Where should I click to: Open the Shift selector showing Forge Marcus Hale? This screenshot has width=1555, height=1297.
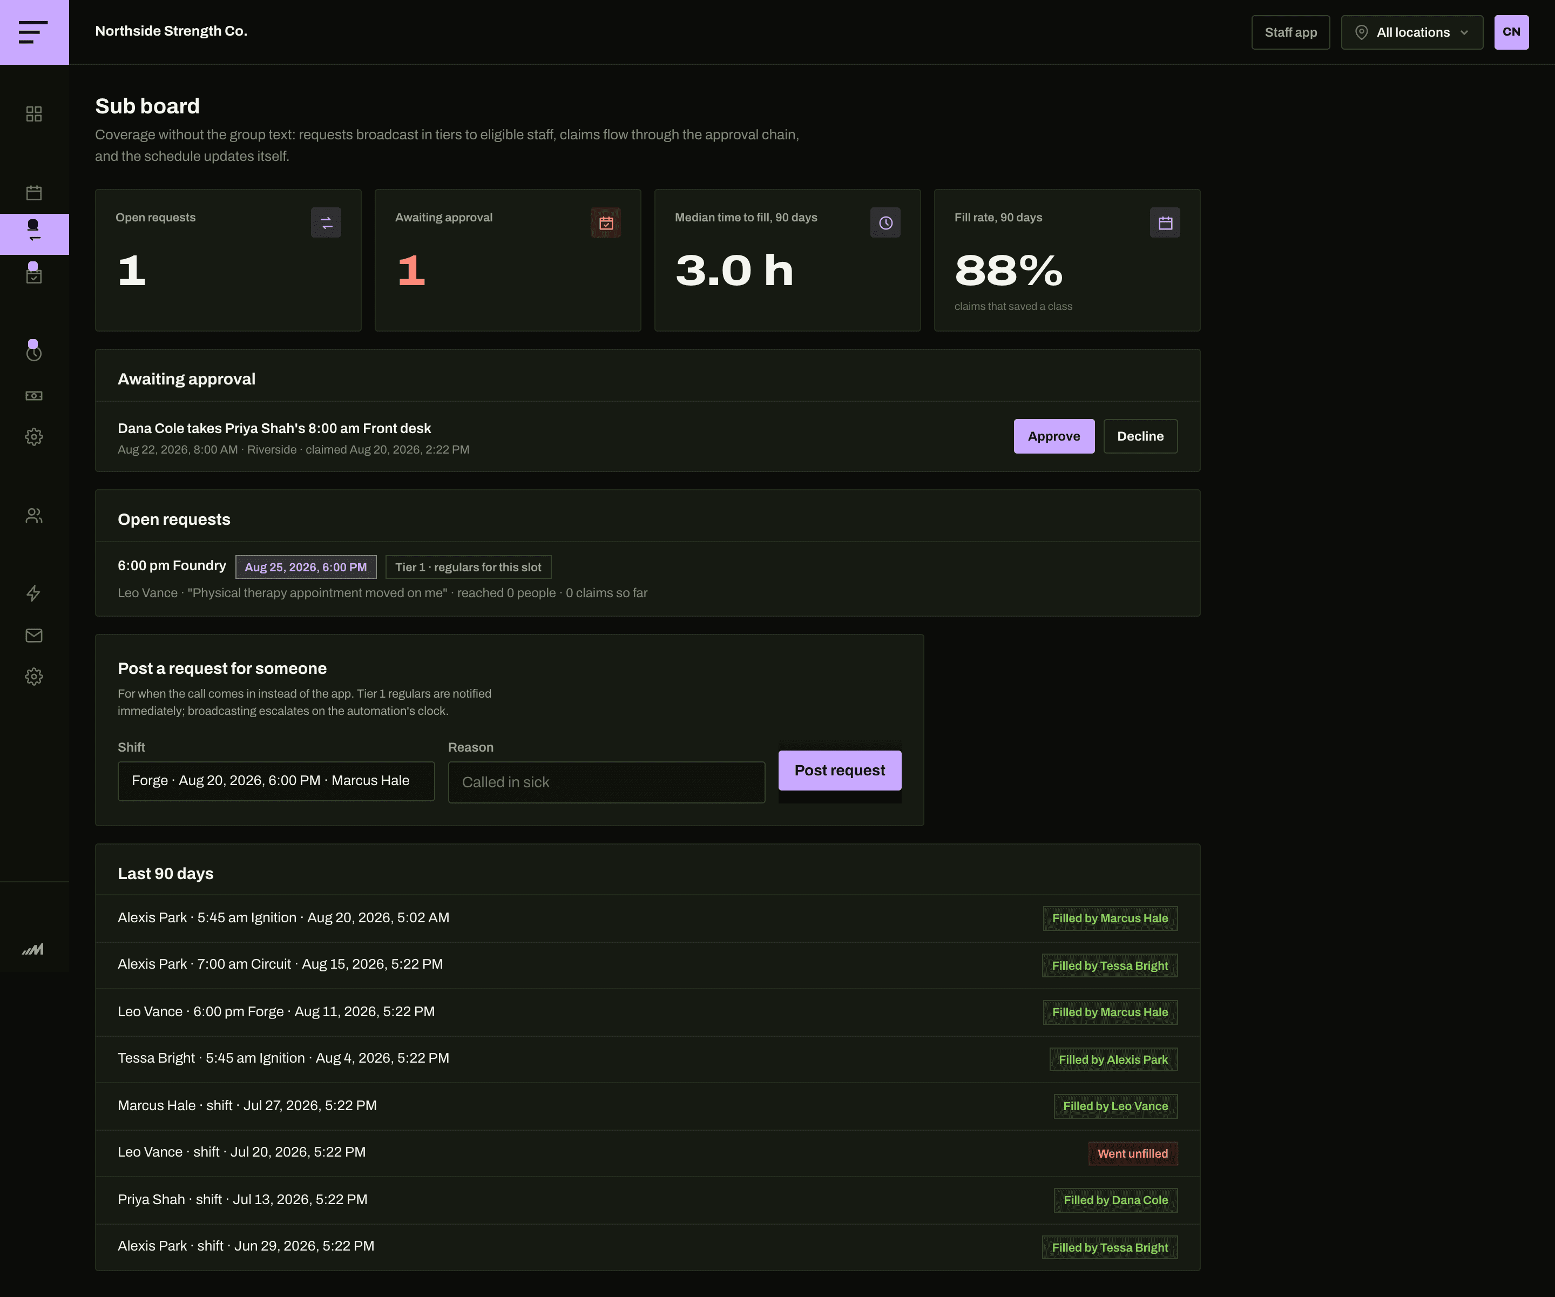click(276, 781)
